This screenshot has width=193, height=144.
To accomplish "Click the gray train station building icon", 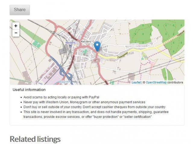I will [64, 50].
